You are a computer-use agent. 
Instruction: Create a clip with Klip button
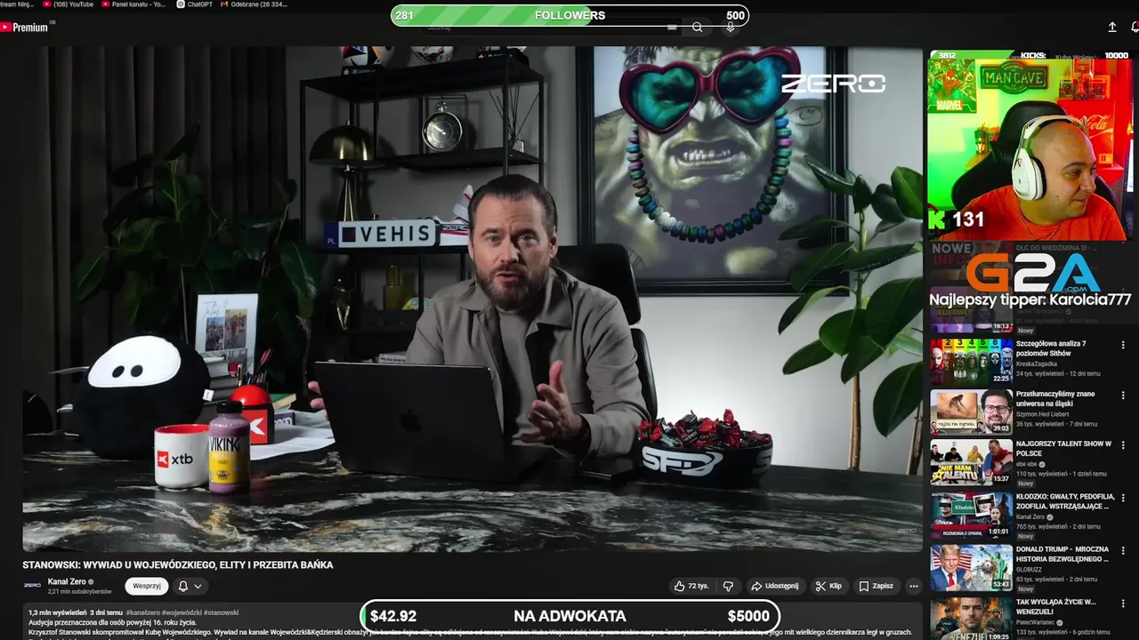click(x=828, y=587)
